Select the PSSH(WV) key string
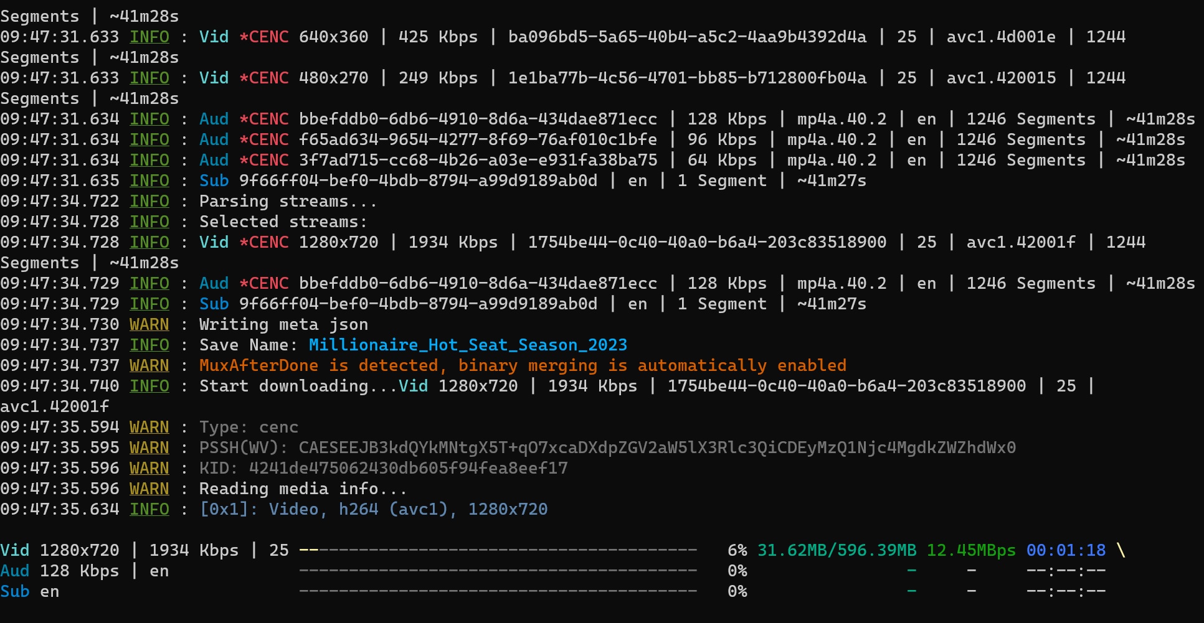The height and width of the screenshot is (623, 1204). [657, 447]
